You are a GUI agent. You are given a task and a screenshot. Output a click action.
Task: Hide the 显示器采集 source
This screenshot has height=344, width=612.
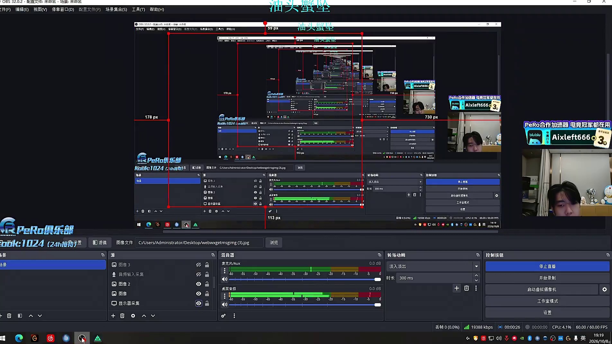pos(199,303)
